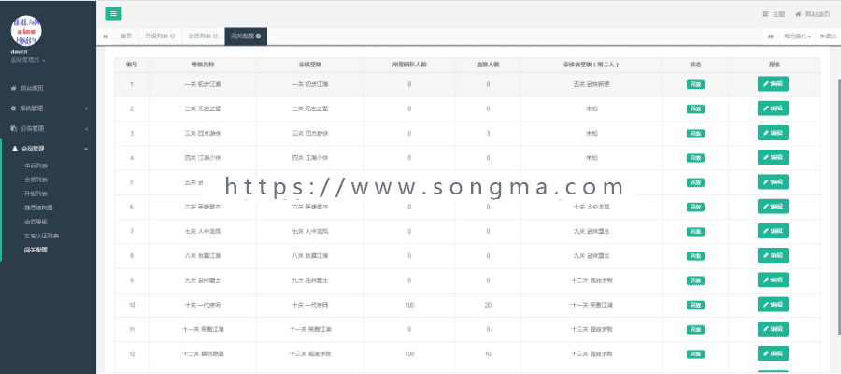841x374 pixels.
Task: Edit row 6 with its green edit button
Action: tap(773, 207)
